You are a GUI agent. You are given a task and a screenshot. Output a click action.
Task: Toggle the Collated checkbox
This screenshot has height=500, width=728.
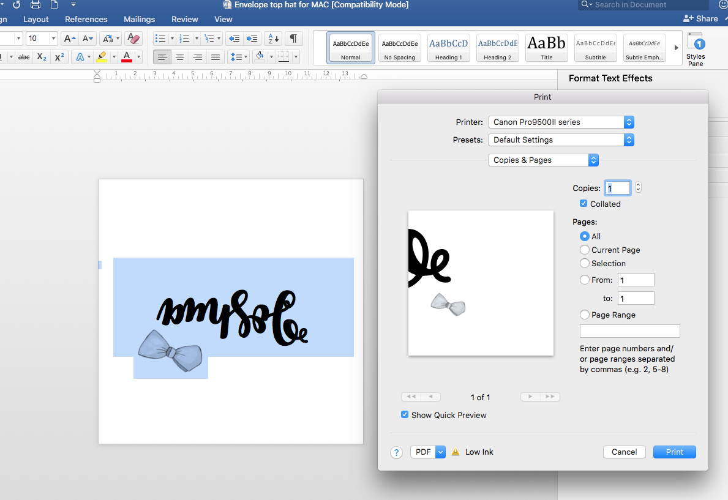584,203
